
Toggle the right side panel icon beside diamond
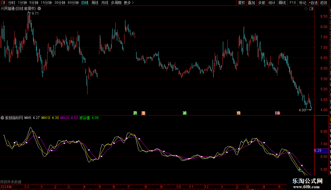pos(311,9)
